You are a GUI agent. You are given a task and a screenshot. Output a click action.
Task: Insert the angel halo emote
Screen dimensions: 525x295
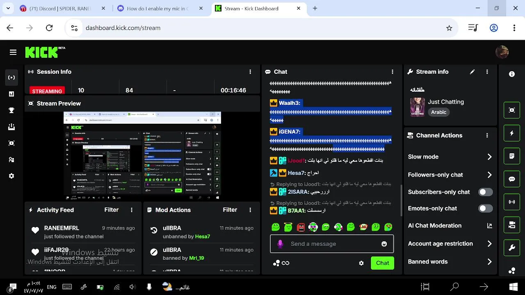pos(288,227)
